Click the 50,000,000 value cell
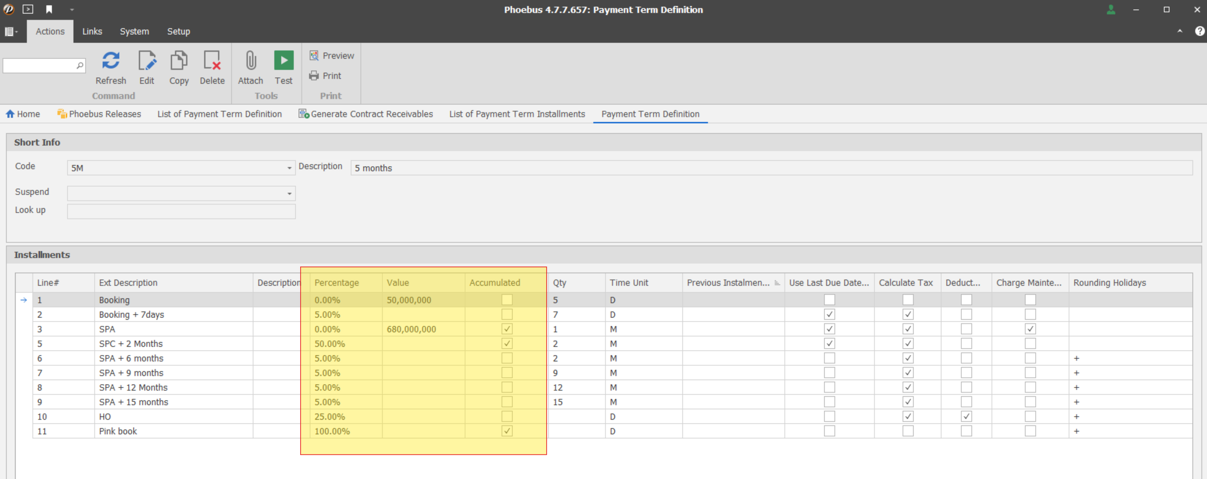 423,300
